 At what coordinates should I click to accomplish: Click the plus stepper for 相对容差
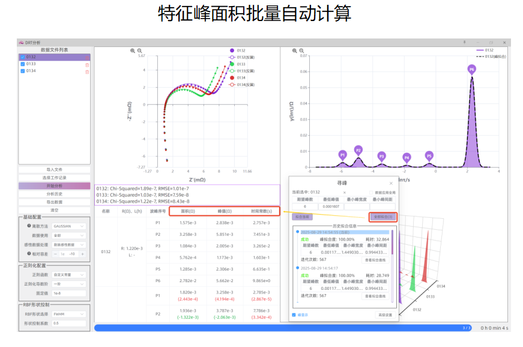83,254
